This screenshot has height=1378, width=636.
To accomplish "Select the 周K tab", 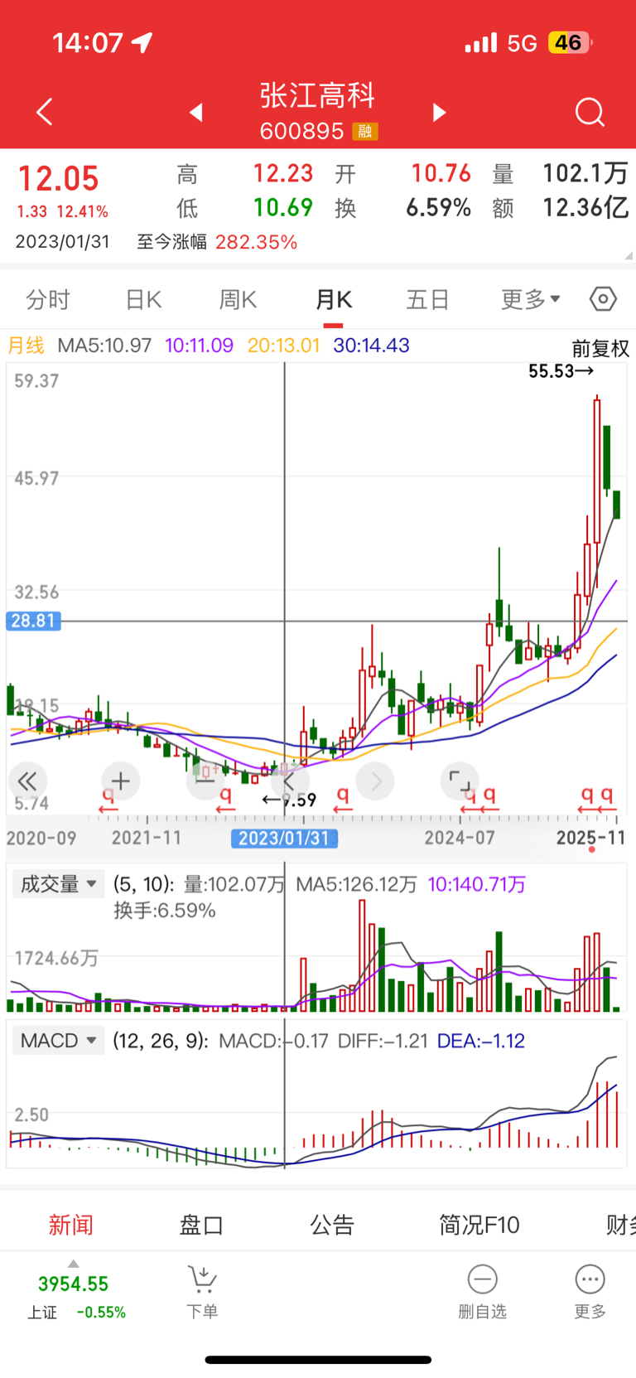I will click(x=238, y=299).
